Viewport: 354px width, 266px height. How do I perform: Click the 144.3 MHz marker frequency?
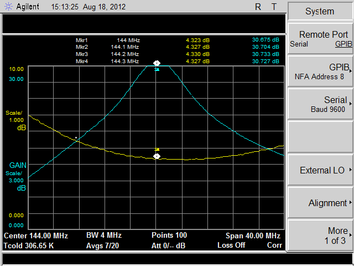125,62
